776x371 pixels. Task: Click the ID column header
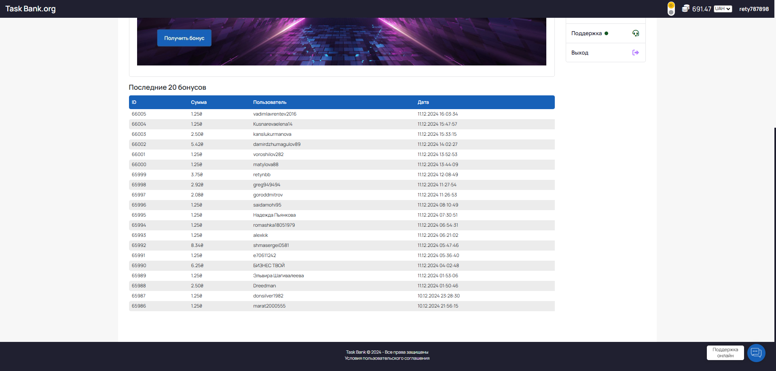click(134, 102)
